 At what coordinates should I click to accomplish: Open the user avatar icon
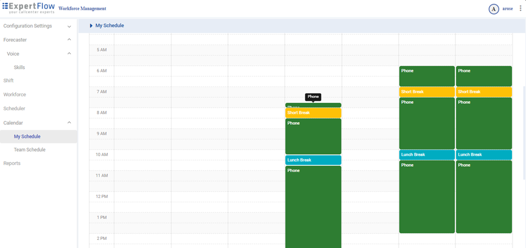(493, 9)
